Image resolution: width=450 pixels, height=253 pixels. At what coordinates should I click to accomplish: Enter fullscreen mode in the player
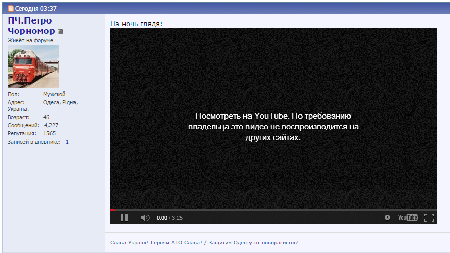coord(429,218)
